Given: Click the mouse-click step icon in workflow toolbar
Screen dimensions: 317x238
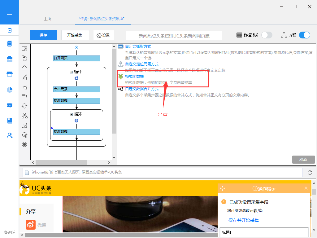Looking at the screenshot, I should click(x=24, y=58).
